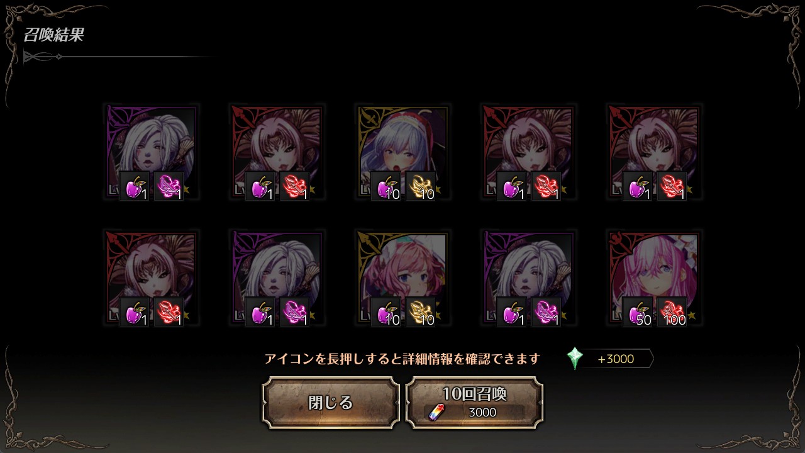Tap the gold crystal icon on the short pink-haired card
This screenshot has height=453, width=805.
421,312
